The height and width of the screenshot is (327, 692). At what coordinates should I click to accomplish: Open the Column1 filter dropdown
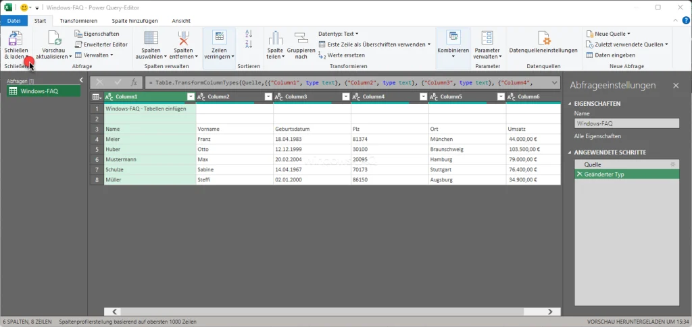pos(191,97)
